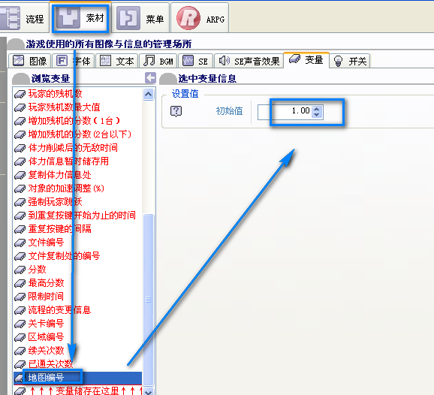Viewport: 434px width, 395px height.
Task: Select variable 增加残机的分数(1台)
Action: [x=74, y=121]
